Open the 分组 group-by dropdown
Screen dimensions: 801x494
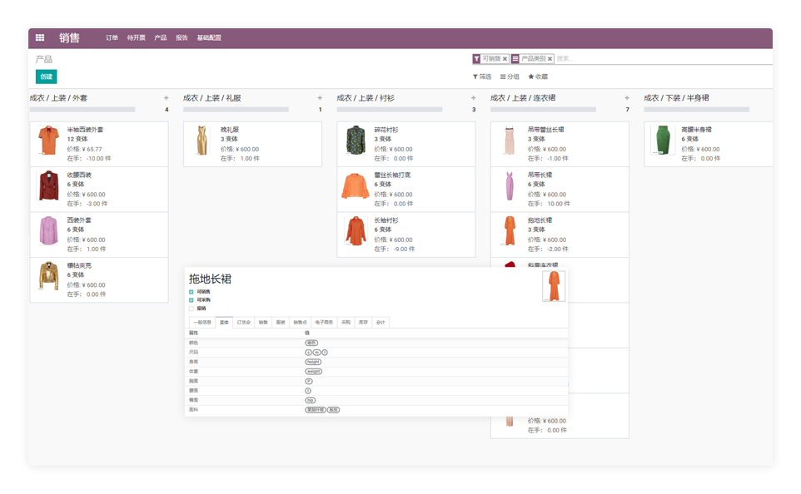[x=510, y=77]
